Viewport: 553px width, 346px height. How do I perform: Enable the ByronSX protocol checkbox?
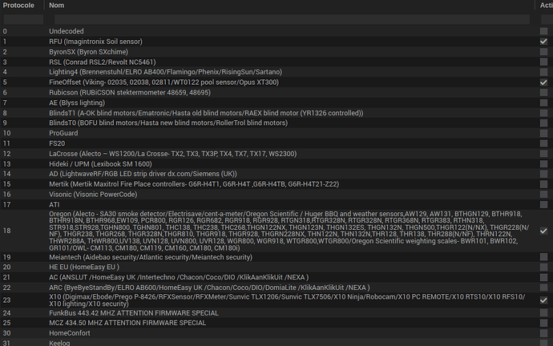[x=543, y=52]
